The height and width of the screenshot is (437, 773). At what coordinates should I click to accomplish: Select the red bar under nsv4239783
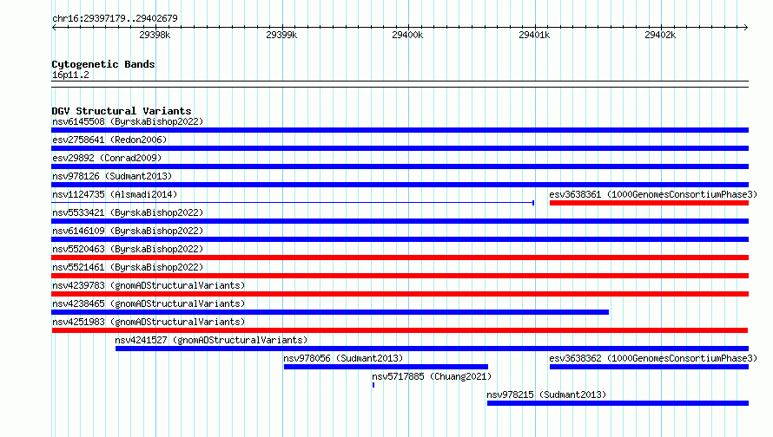point(400,294)
